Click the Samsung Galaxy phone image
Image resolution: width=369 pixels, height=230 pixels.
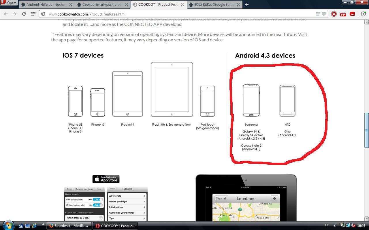coord(251,100)
